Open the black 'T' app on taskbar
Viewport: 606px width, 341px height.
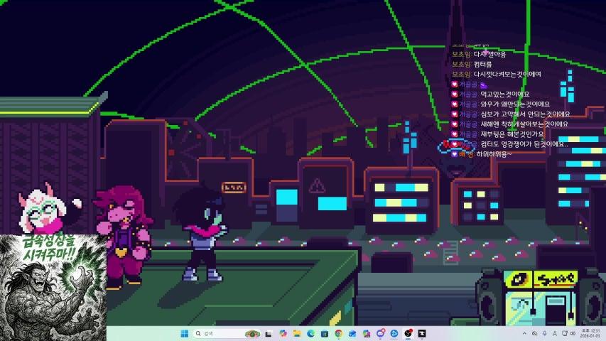[422, 333]
